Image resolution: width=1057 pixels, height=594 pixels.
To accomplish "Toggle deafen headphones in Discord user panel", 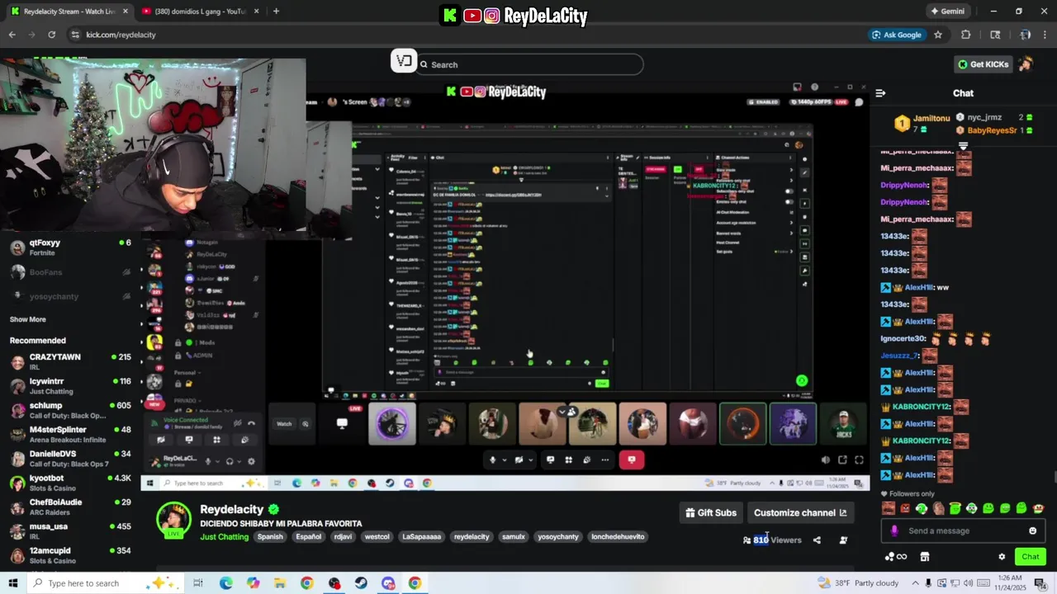I will coord(230,461).
